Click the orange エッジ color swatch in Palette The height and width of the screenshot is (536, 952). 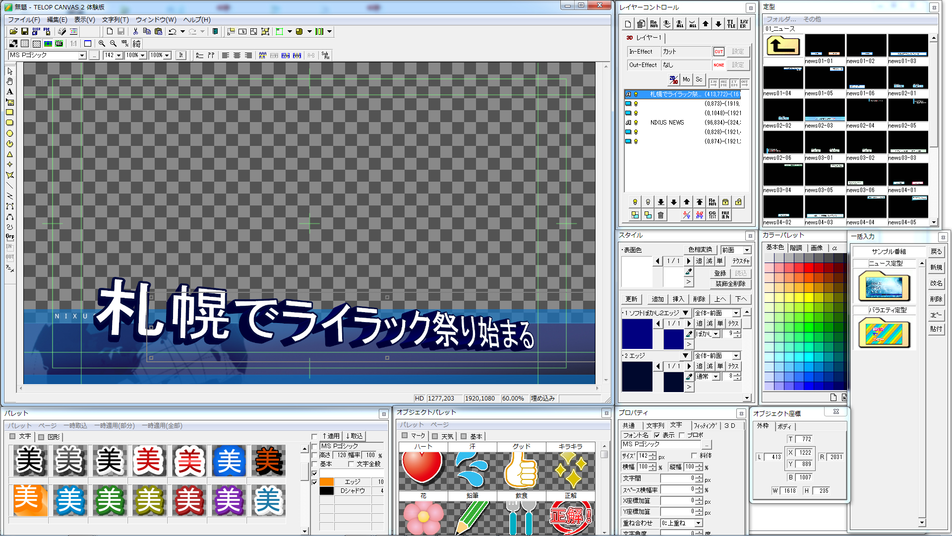pyautogui.click(x=327, y=482)
